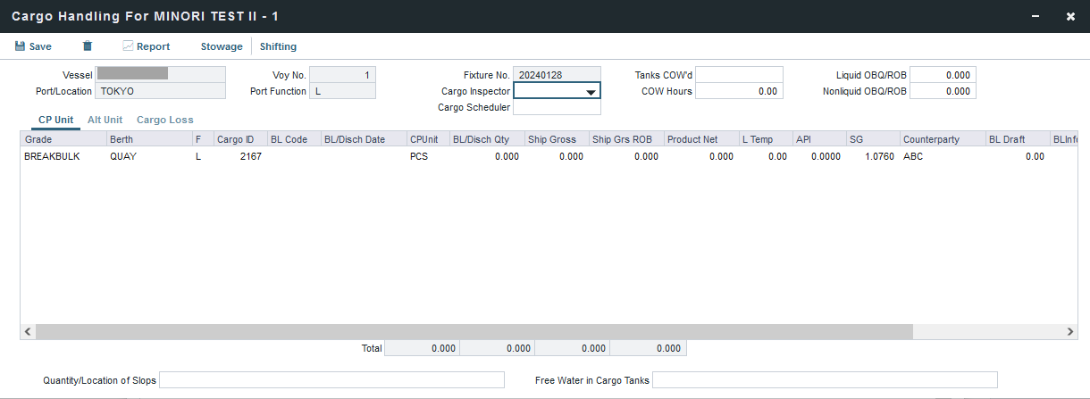Screen dimensions: 1090x399
Task: Click the Free Water in Cargo Tanks field
Action: click(825, 380)
